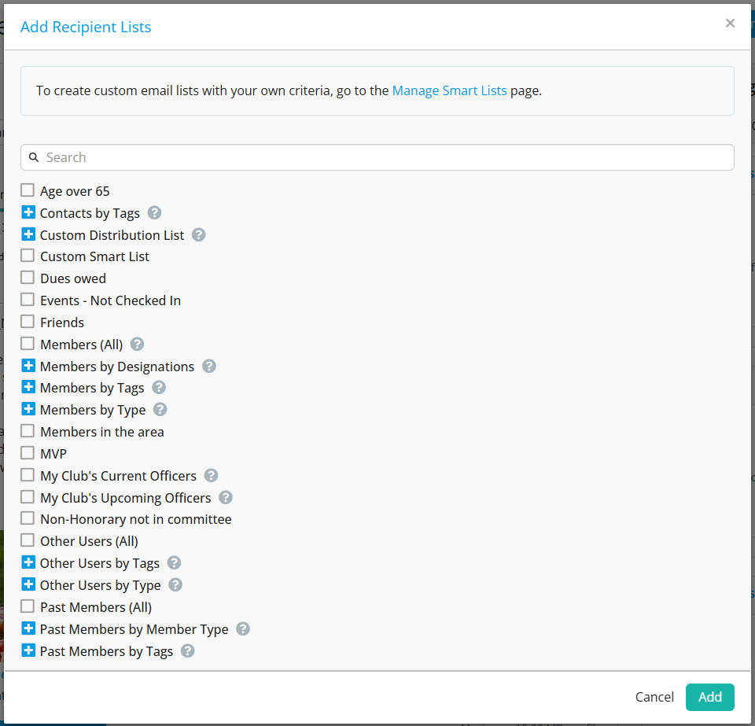Open the Manage Smart Lists link
This screenshot has width=755, height=726.
point(449,90)
